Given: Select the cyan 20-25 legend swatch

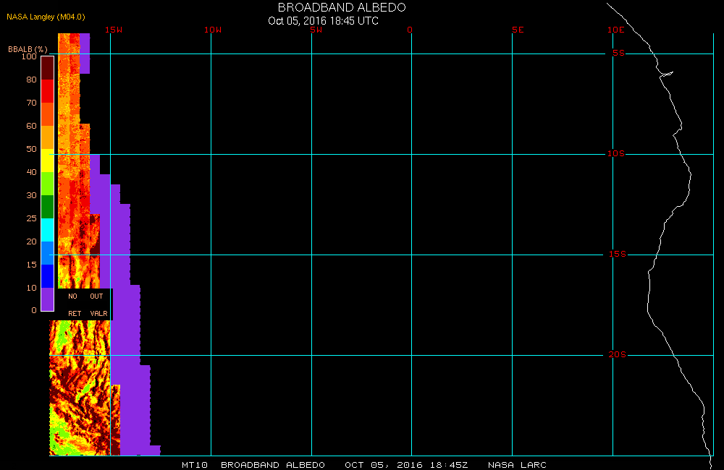Looking at the screenshot, I should [48, 230].
